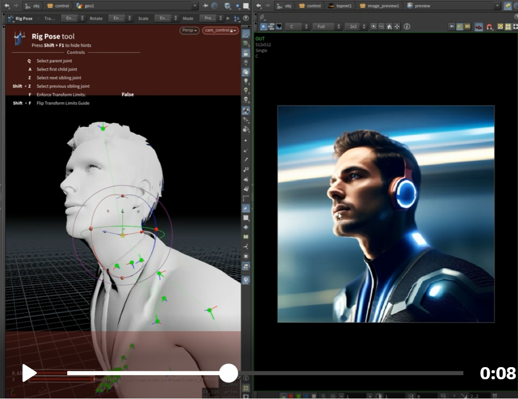This screenshot has width=518, height=399.
Task: Toggle the right display mode icon in the preview toolbar
Action: tap(467, 27)
